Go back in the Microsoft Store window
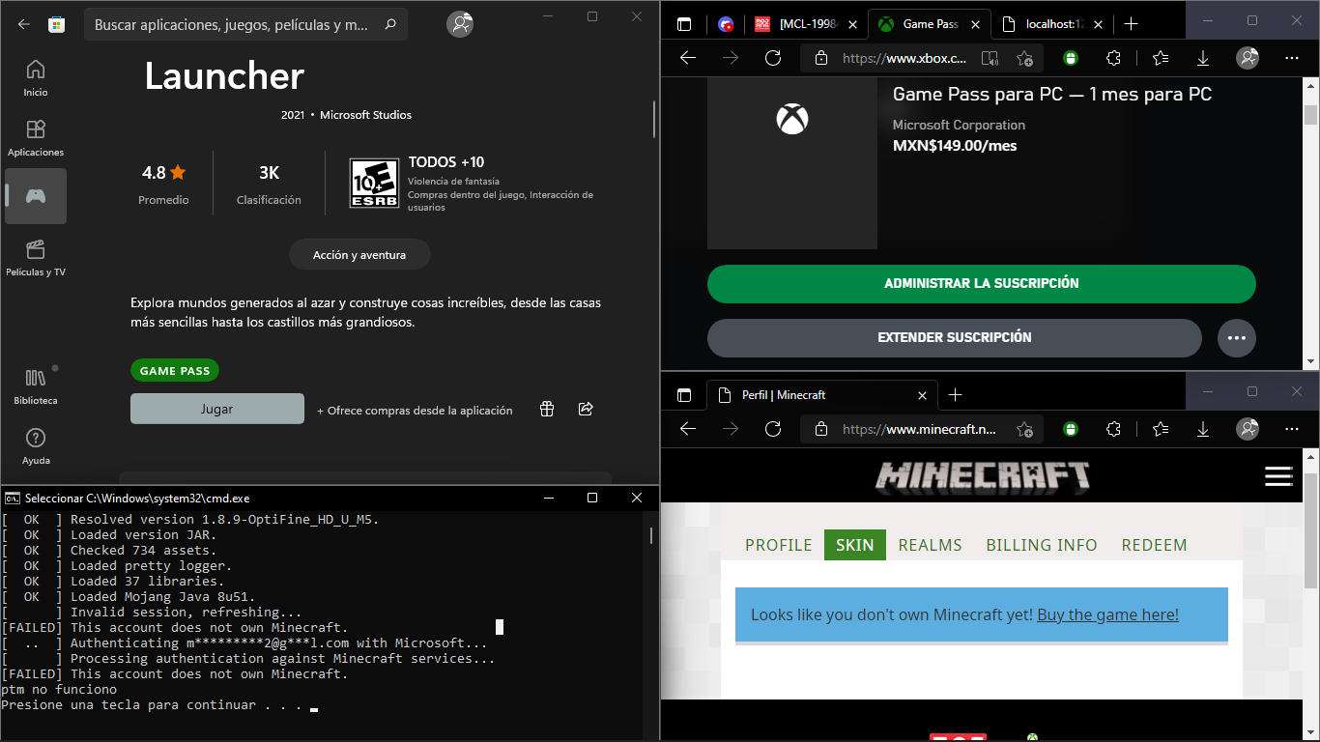Viewport: 1320px width, 742px height. coord(24,24)
